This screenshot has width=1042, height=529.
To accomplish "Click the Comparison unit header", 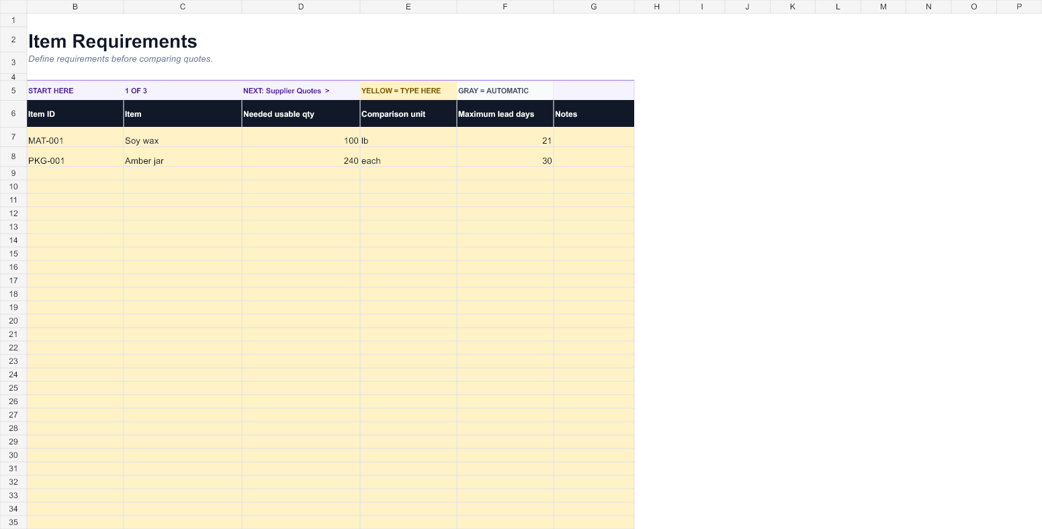I will 408,113.
